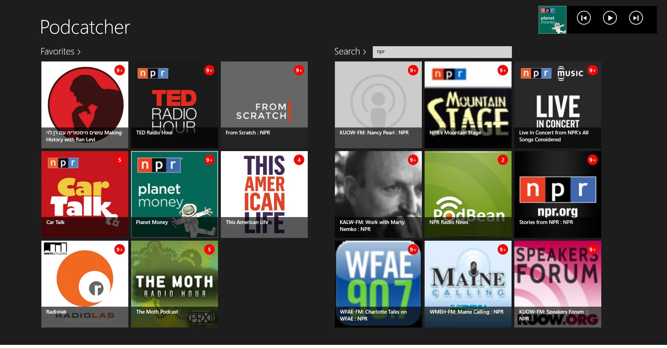Open From Scratch : NPR tile
Screen dimensions: 667x348
pos(264,105)
